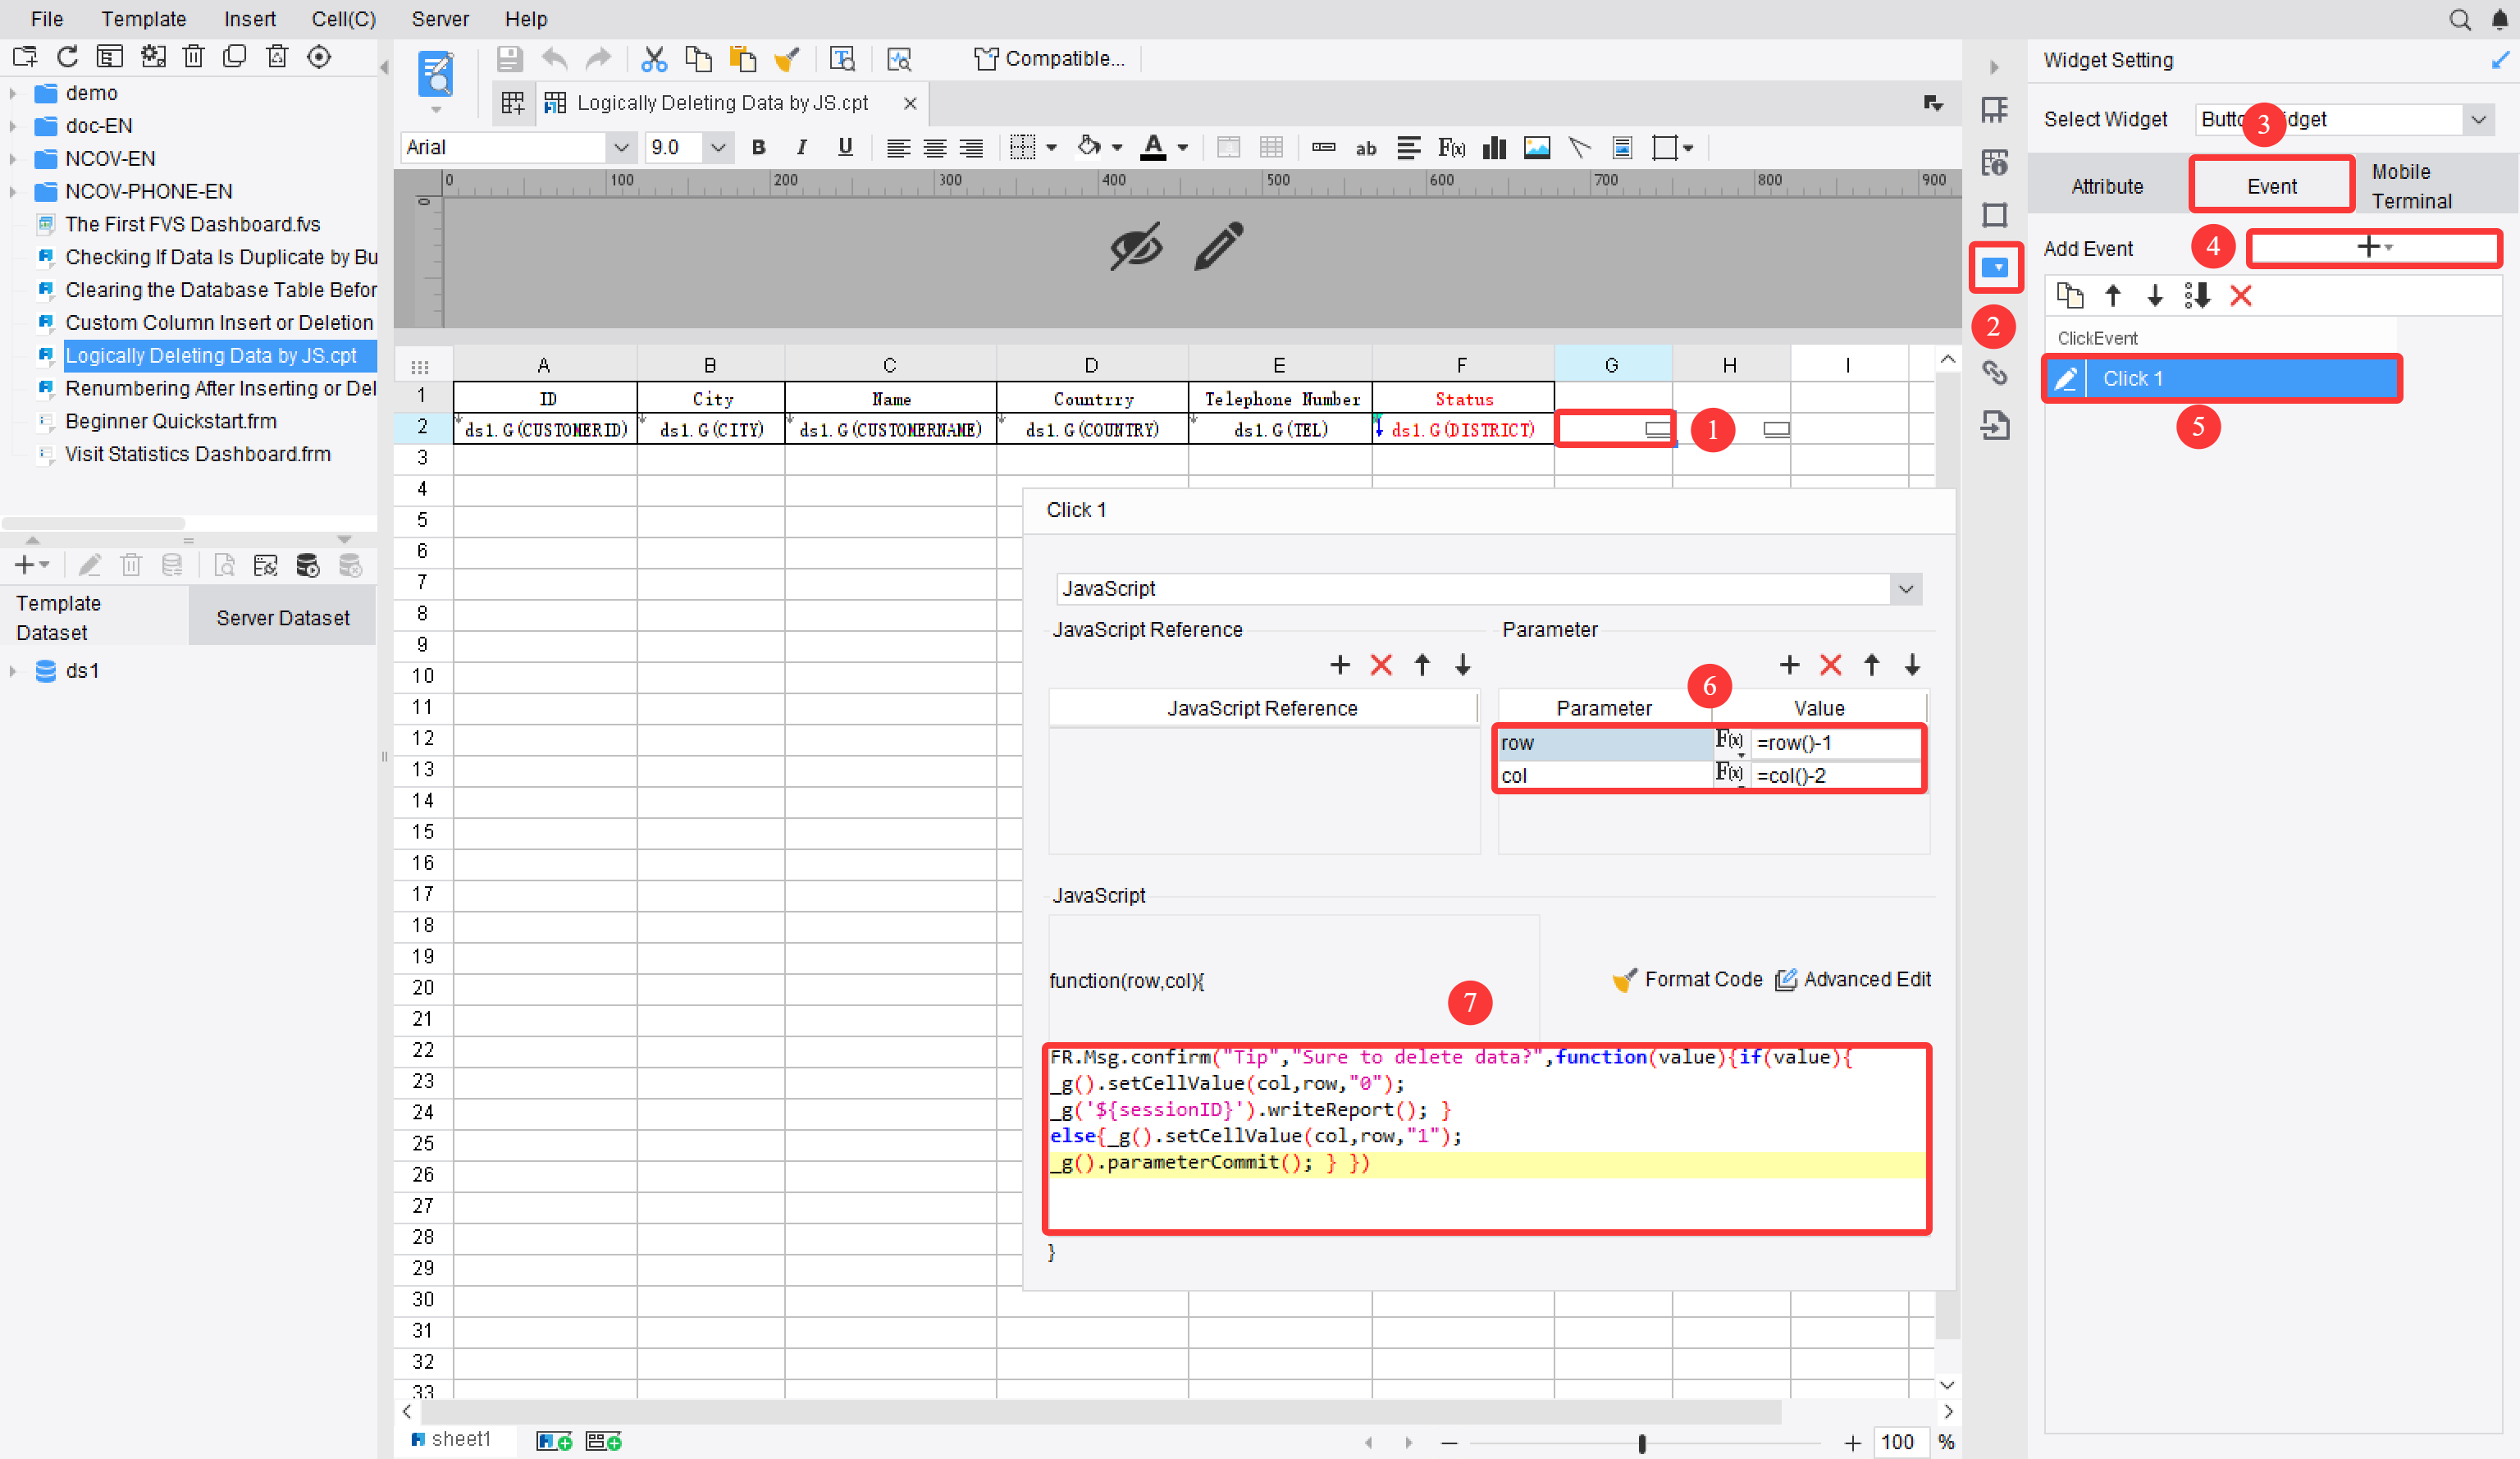Open the Template menu

[x=143, y=19]
